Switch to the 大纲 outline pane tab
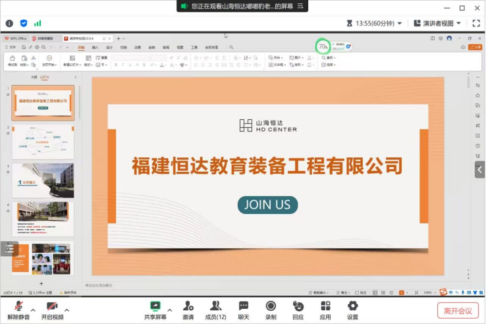Image resolution: width=486 pixels, height=324 pixels. tap(34, 77)
